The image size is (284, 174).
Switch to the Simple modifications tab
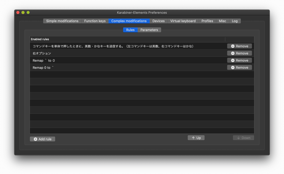pyautogui.click(x=62, y=21)
